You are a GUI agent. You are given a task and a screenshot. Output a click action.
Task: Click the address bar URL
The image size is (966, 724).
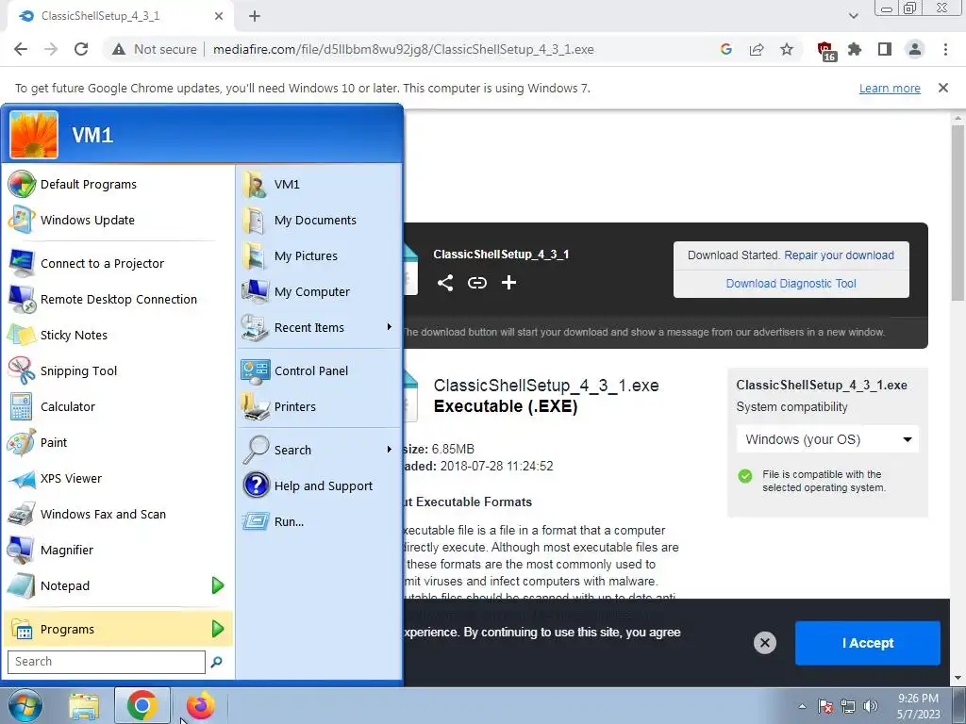pos(404,49)
